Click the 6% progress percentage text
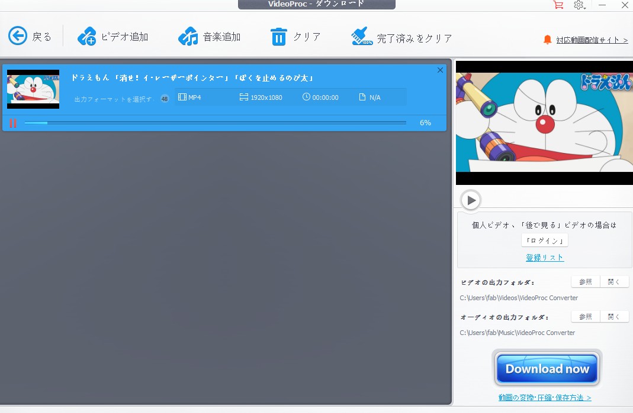The height and width of the screenshot is (413, 633). pos(425,122)
